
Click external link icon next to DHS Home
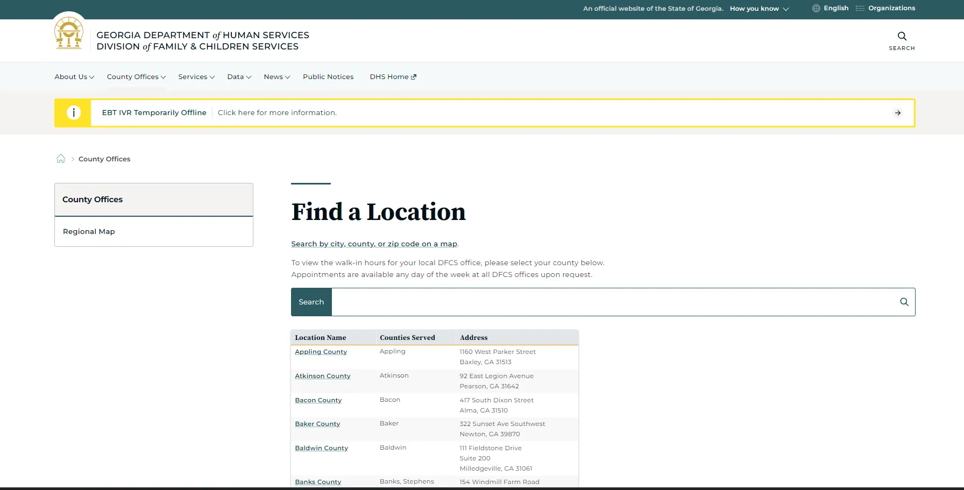point(414,77)
